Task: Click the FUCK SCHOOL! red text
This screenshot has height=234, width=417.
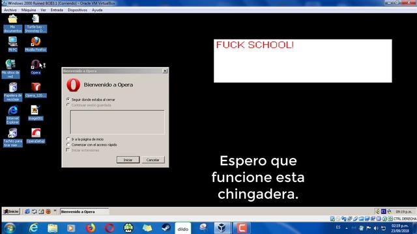Action: point(255,45)
